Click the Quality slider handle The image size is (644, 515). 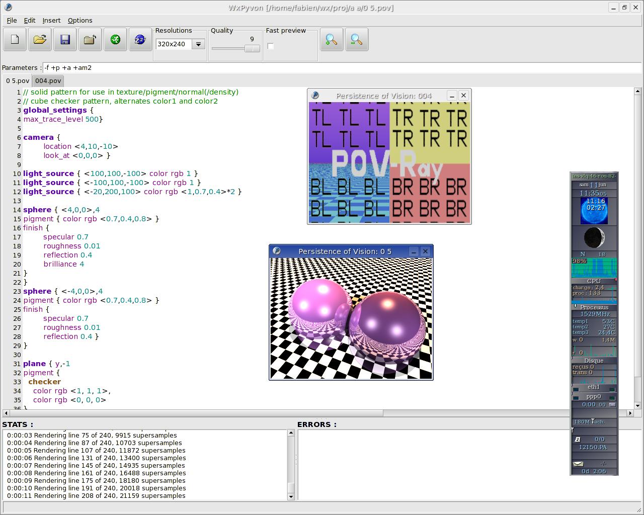(x=252, y=49)
